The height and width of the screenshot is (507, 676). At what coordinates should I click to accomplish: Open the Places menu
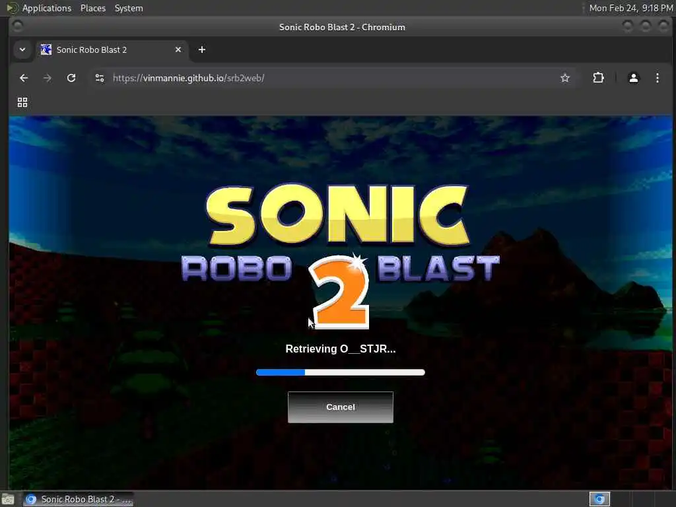point(92,8)
